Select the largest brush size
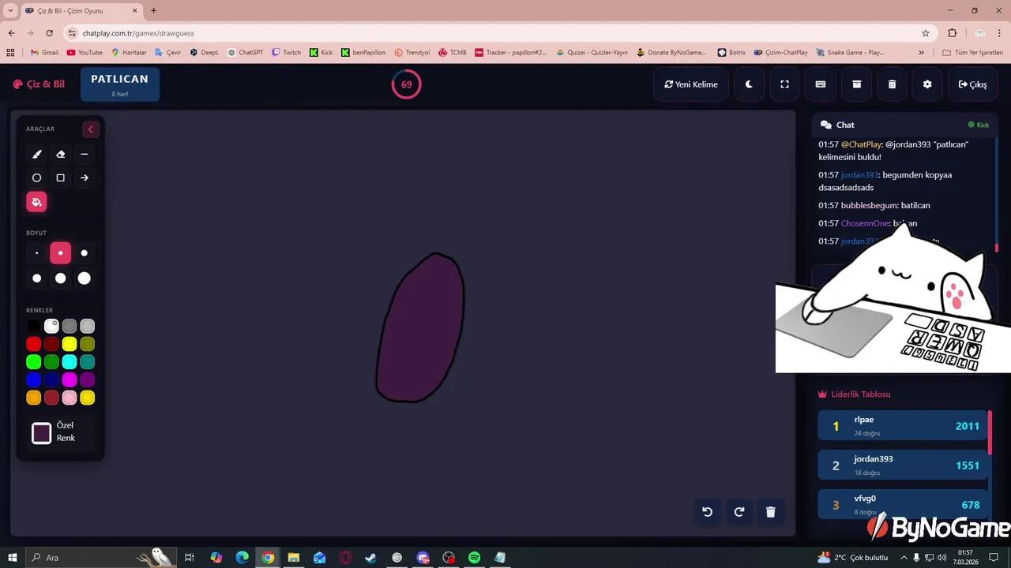Viewport: 1011px width, 568px height. click(84, 278)
